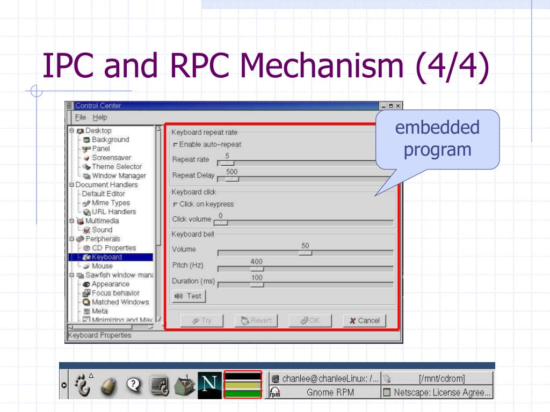Click the tree panel vertical scrollbar
The height and width of the screenshot is (412, 550).
pos(158,224)
